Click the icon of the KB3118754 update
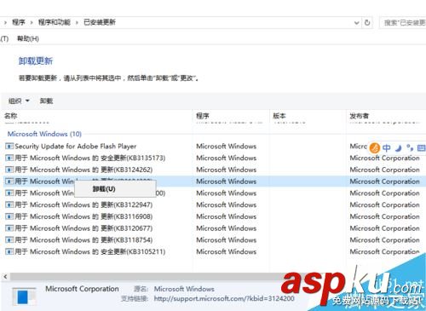 9,239
